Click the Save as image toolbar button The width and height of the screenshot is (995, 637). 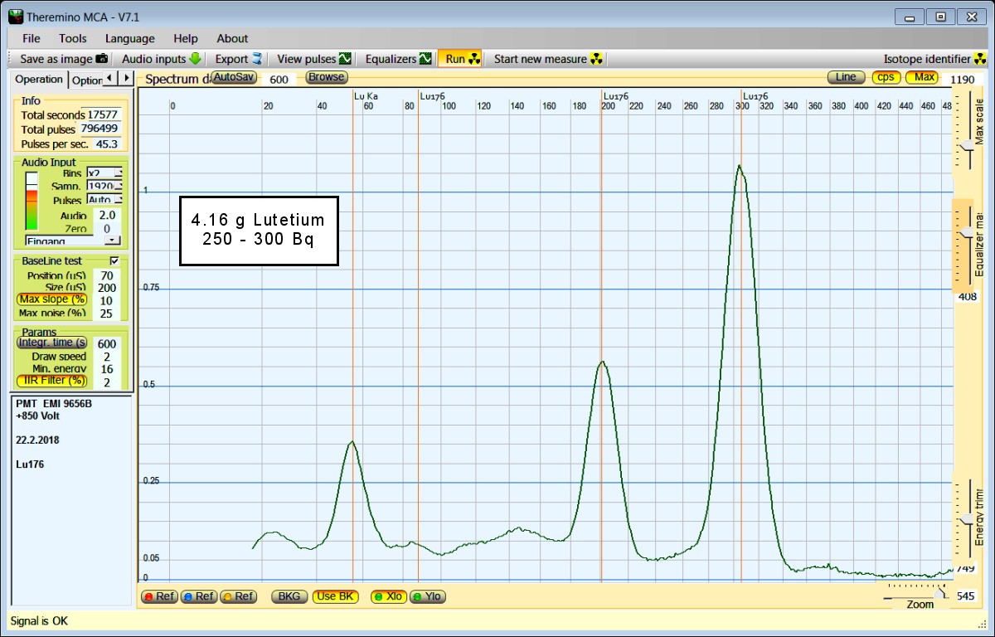point(63,59)
